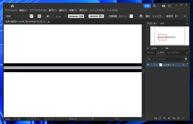Click the blue selection indicator of レイヤー 1
This screenshot has height=124, width=193.
tap(186, 65)
